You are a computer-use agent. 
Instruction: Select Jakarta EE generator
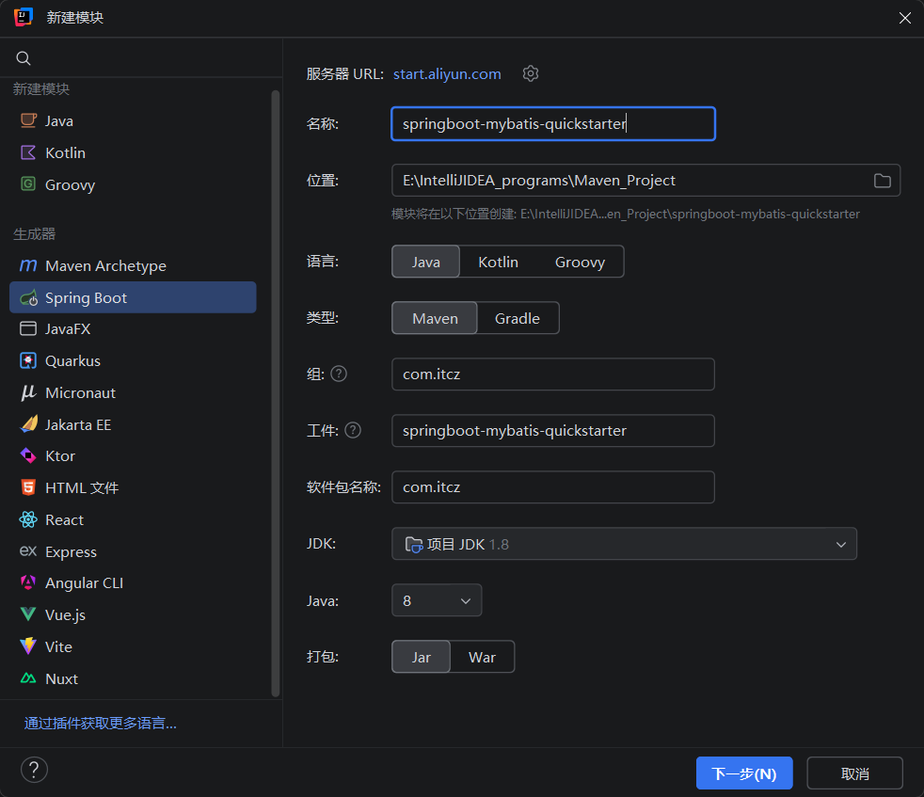[134, 424]
